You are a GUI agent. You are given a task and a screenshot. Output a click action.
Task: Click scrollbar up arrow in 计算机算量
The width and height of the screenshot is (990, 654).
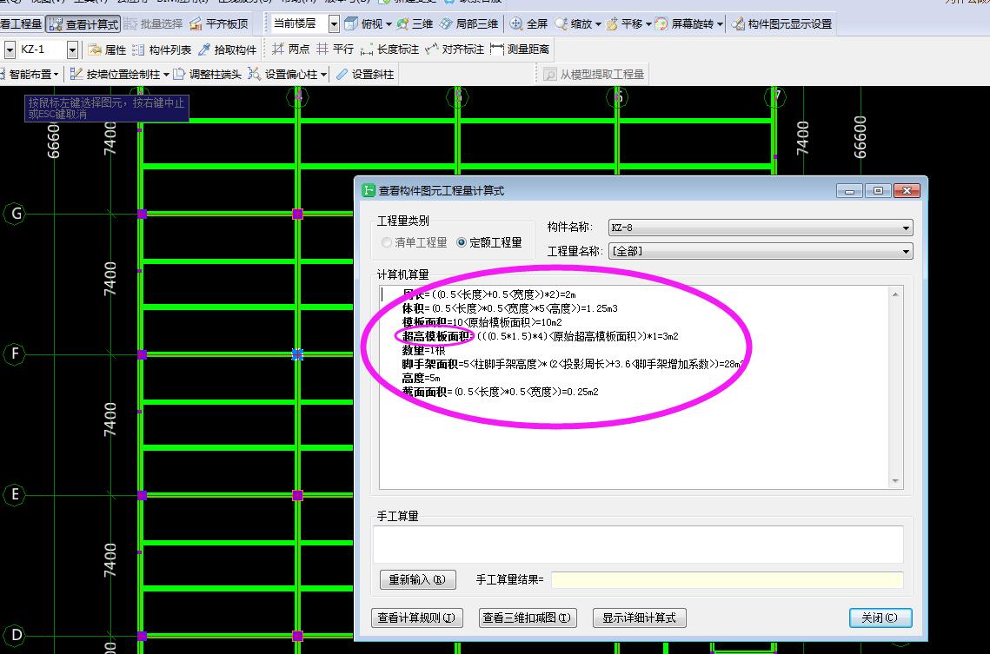pos(895,294)
